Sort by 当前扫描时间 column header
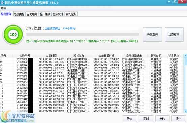 pyautogui.click(x=106, y=56)
